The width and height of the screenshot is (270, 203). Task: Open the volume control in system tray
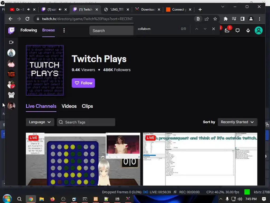click(240, 199)
